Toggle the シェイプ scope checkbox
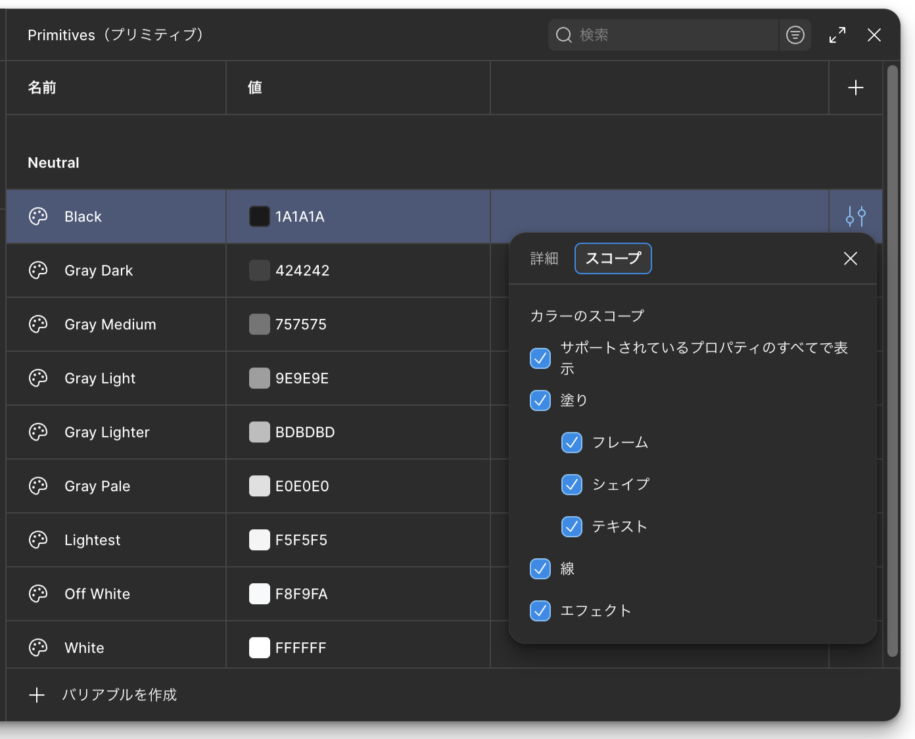The width and height of the screenshot is (915, 739). point(572,485)
